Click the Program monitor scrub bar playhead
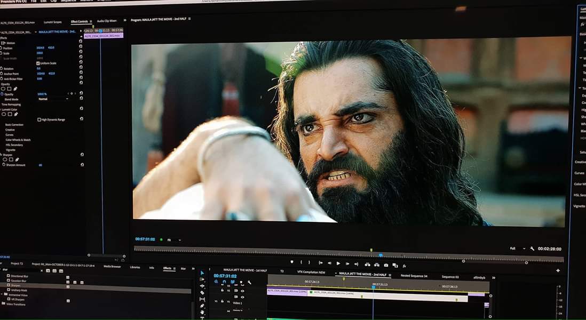The image size is (586, 320). [380, 255]
